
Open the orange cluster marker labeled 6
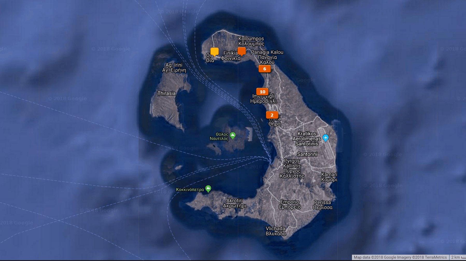(x=265, y=69)
